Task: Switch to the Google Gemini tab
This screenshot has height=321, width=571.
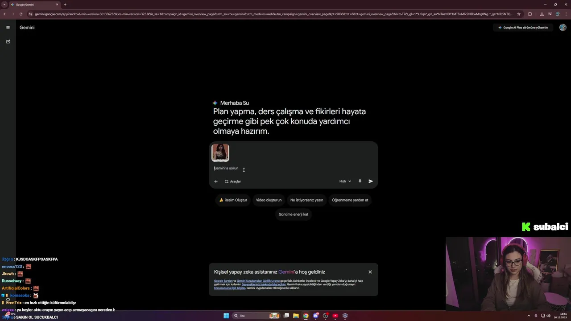Action: click(x=35, y=4)
